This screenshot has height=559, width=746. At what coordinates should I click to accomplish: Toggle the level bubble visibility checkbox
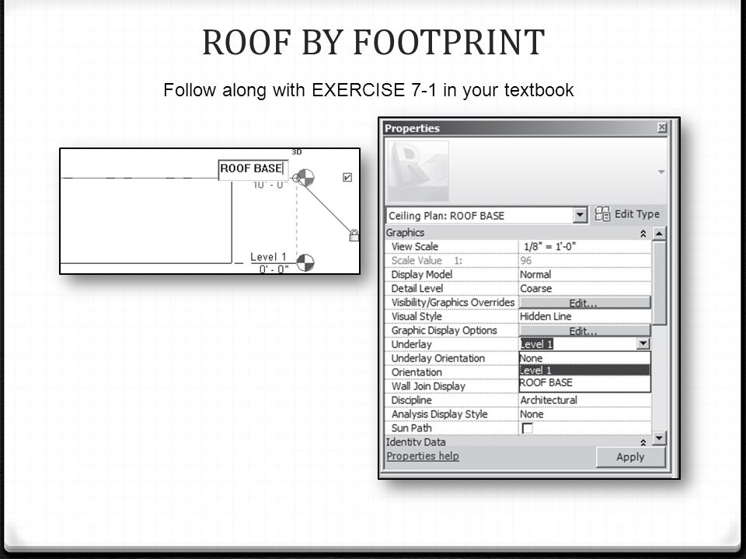pyautogui.click(x=347, y=177)
